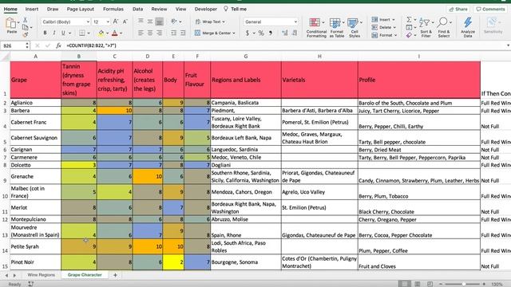This screenshot has width=511, height=287.
Task: Open Find & Select magnifier
Action: coord(444,27)
